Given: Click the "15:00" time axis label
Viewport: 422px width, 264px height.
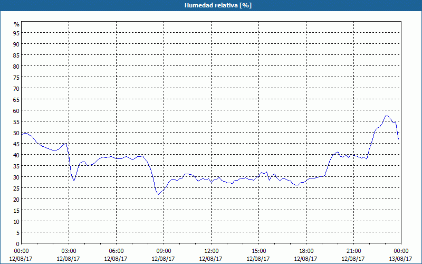Looking at the screenshot, I should [258, 251].
